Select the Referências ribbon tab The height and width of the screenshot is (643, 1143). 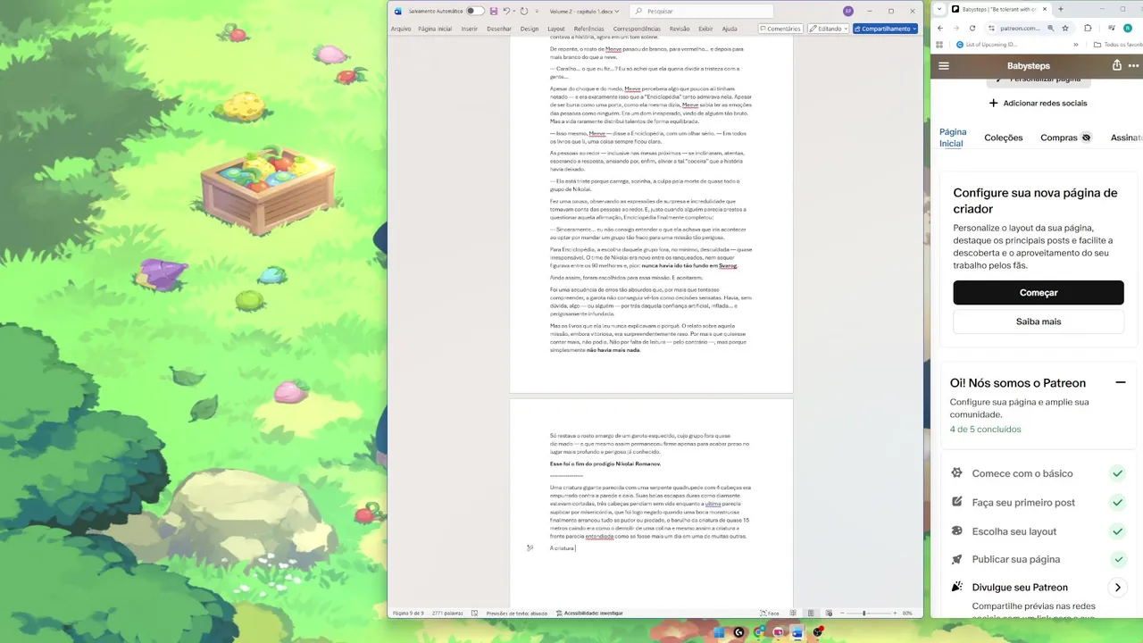point(589,29)
